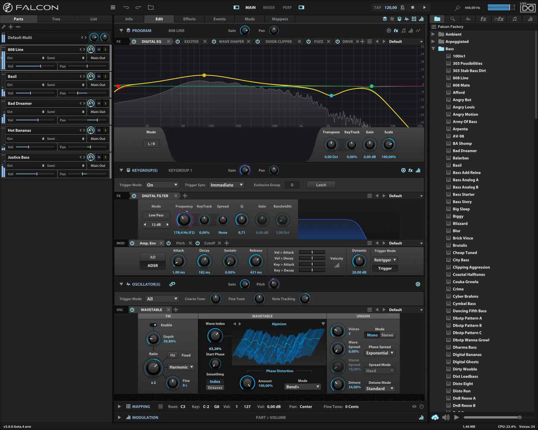Click the metronome icon next to the tempo

point(402,7)
